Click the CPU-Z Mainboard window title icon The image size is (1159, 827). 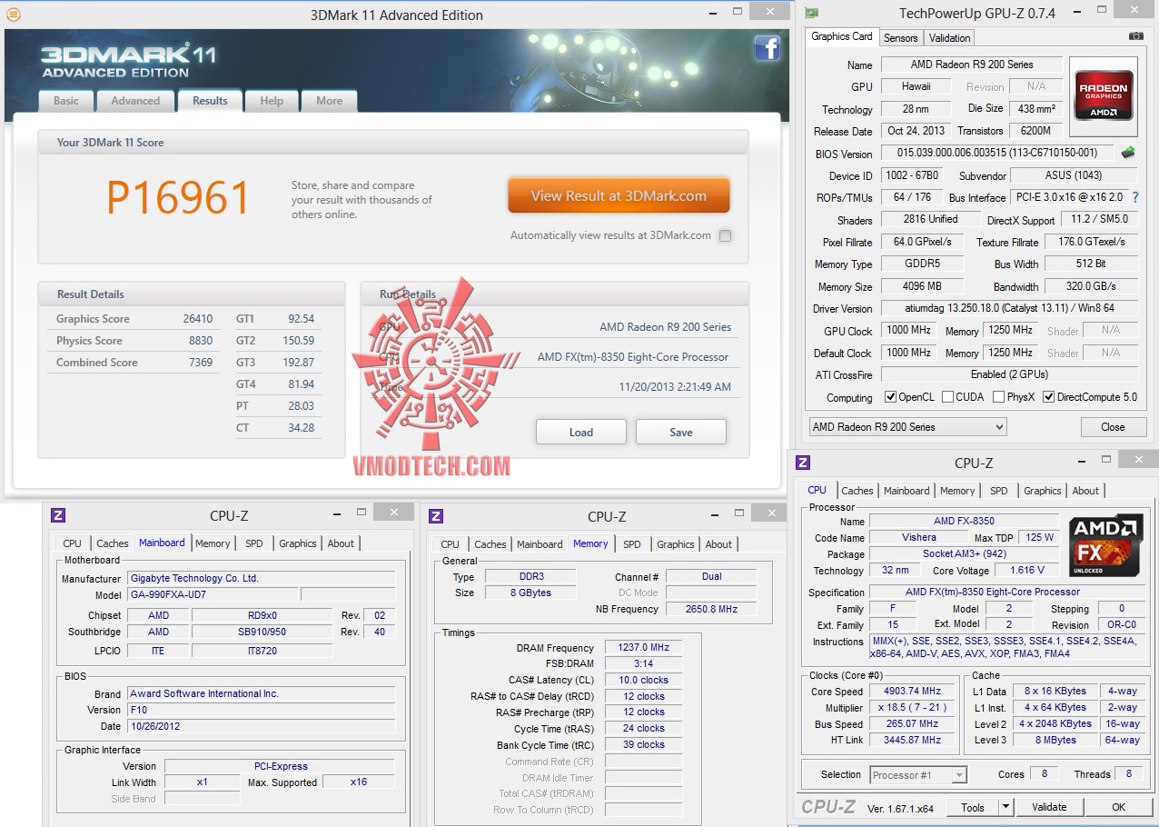click(x=58, y=515)
